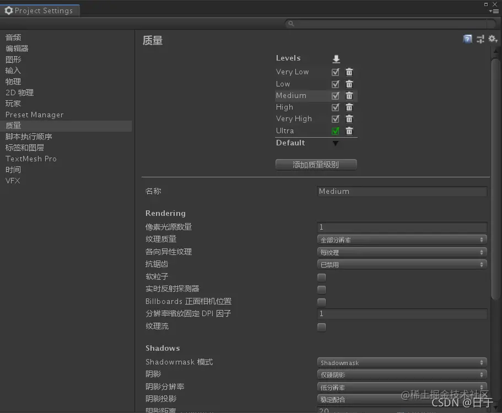
Task: Toggle the Low level checkbox
Action: pos(335,84)
